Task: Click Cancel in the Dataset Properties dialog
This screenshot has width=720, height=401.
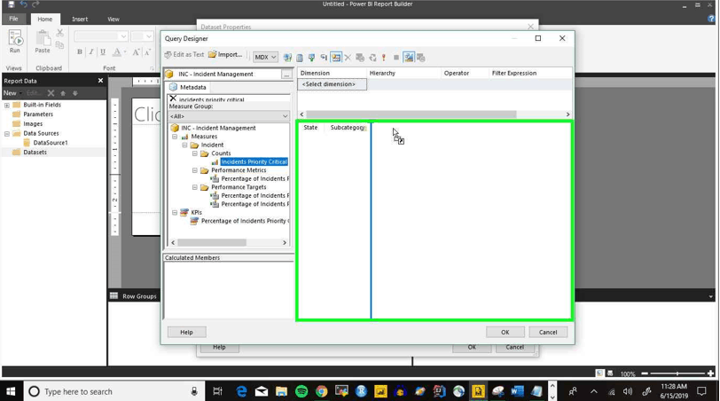Action: pos(515,348)
